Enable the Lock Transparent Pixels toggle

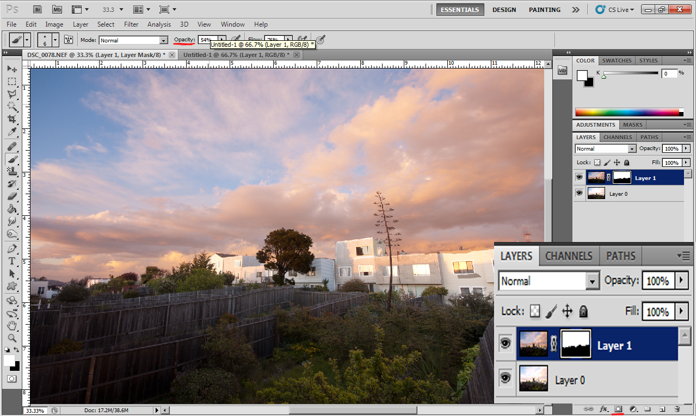tap(535, 311)
